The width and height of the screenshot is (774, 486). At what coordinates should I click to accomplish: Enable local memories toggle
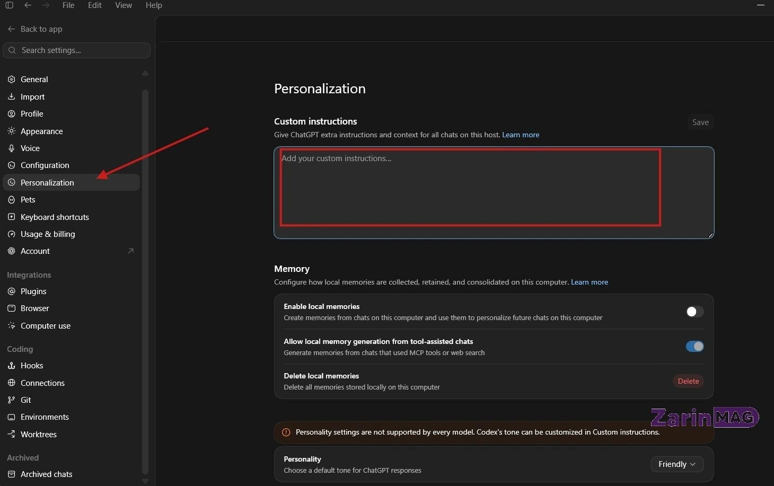694,312
